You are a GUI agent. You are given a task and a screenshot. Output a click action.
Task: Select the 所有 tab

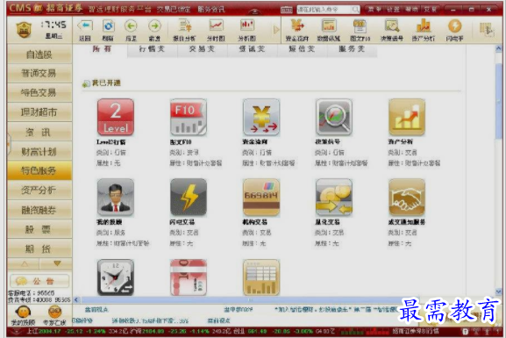pyautogui.click(x=102, y=49)
